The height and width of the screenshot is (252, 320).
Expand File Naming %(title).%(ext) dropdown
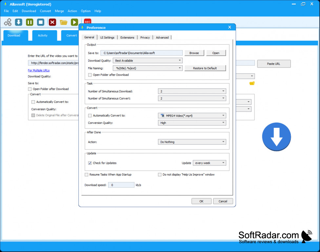click(x=148, y=68)
